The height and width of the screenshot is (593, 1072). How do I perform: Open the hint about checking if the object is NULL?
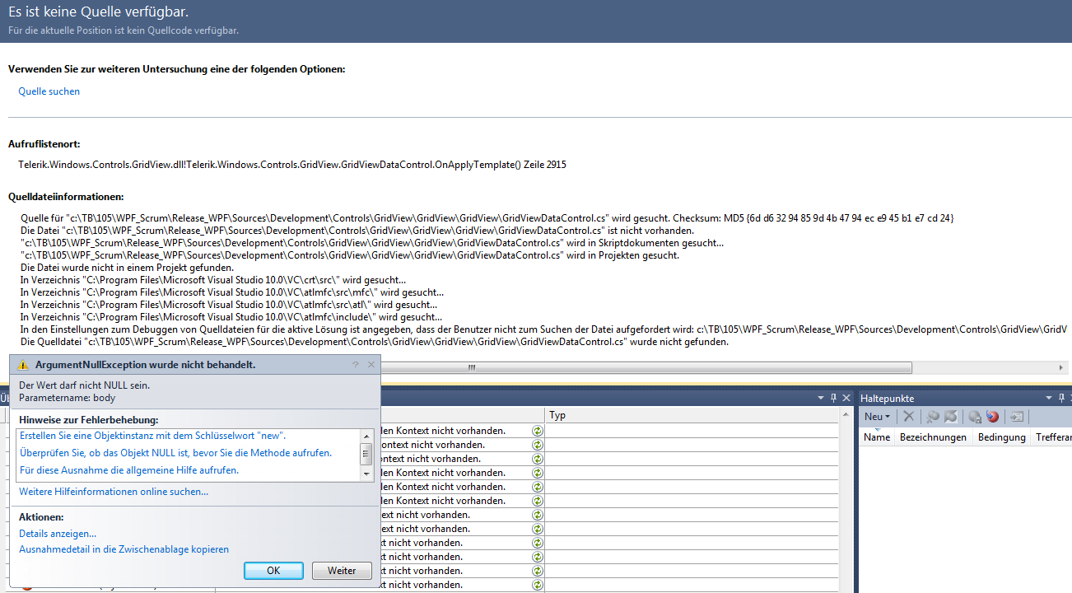(x=175, y=453)
